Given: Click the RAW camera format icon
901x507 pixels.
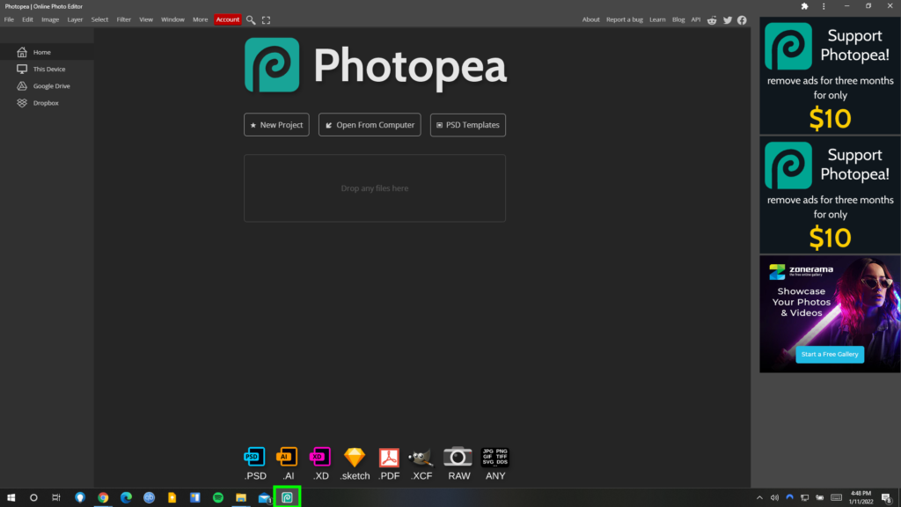Looking at the screenshot, I should pyautogui.click(x=458, y=458).
